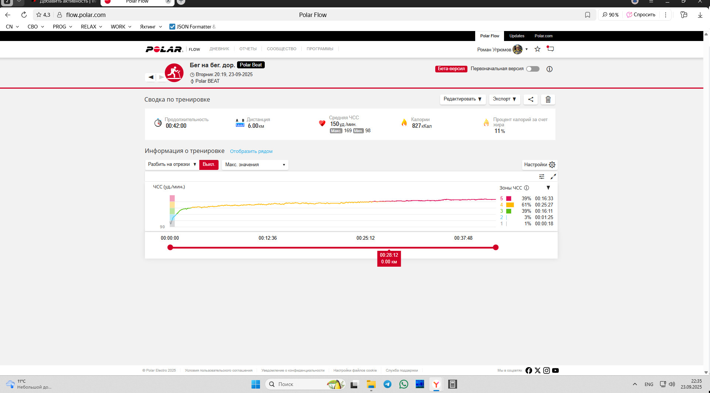Open Уведомление о конфиденциальности link
Screen dimensions: 710x393
click(x=293, y=370)
